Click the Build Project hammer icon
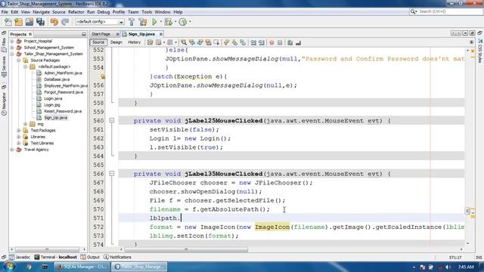Viewport: 484px width, 272px height. [132, 22]
